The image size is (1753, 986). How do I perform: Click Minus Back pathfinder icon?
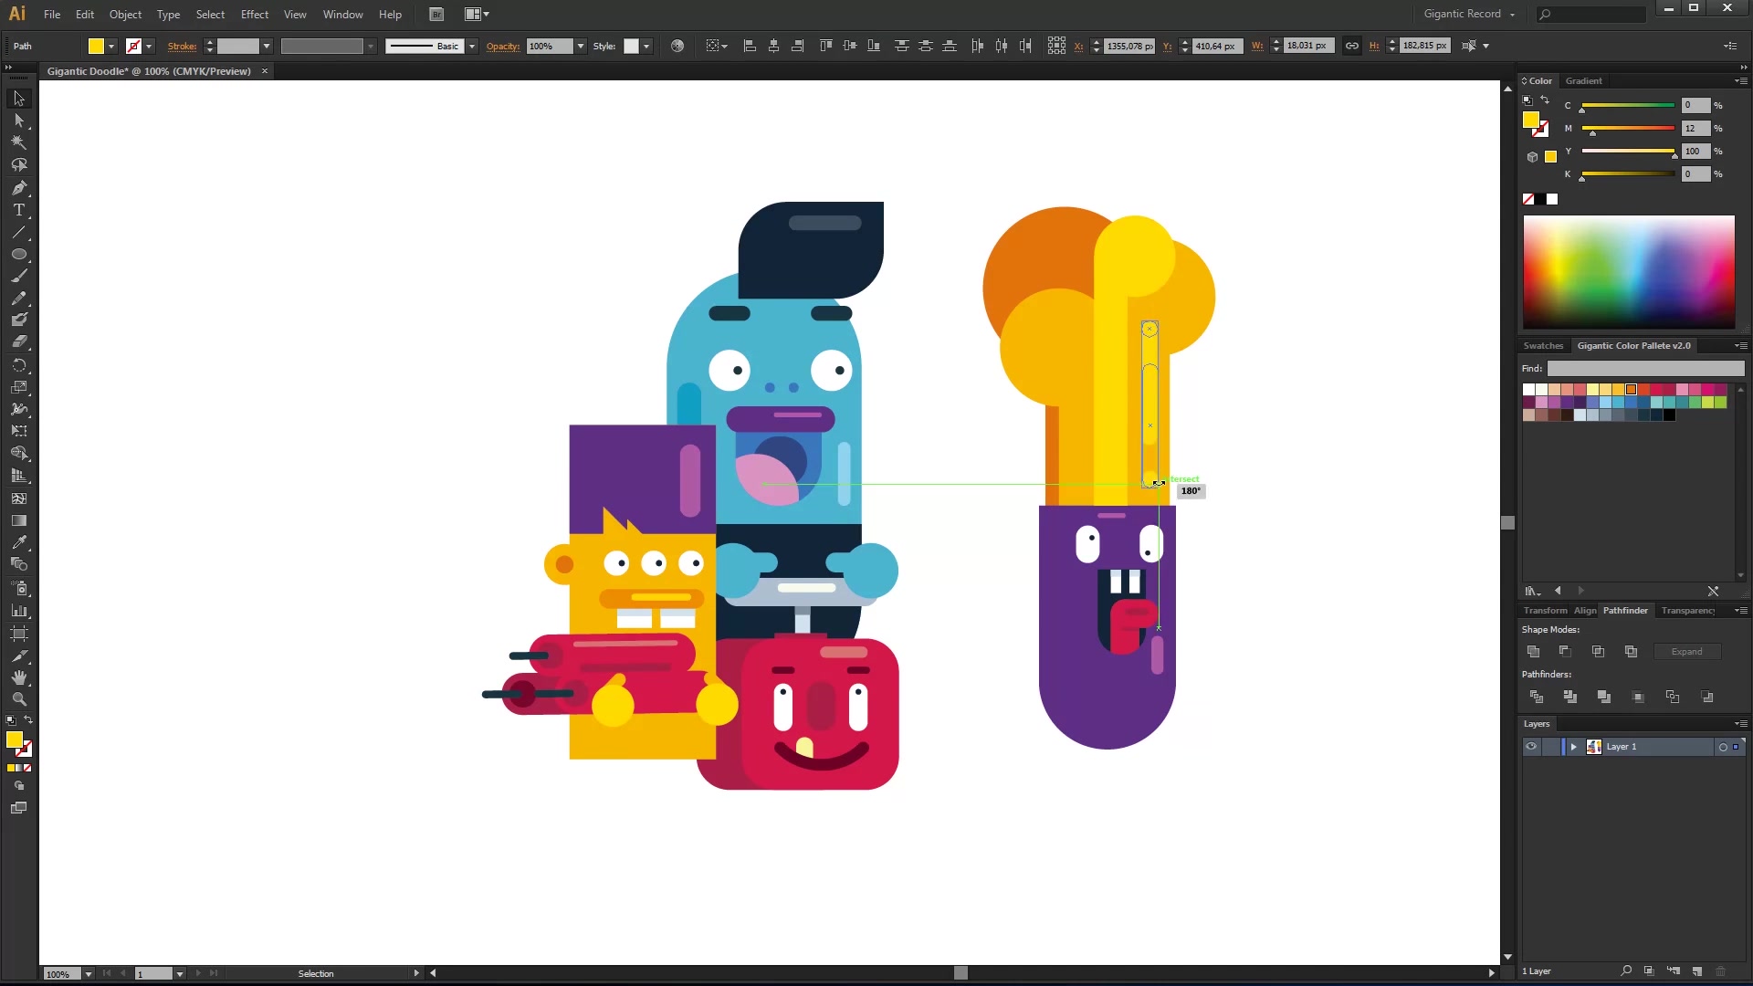[x=1707, y=697]
